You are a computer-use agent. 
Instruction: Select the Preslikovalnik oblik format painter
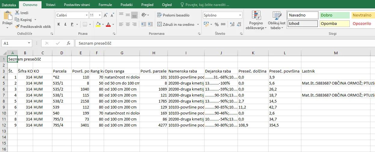33,26
